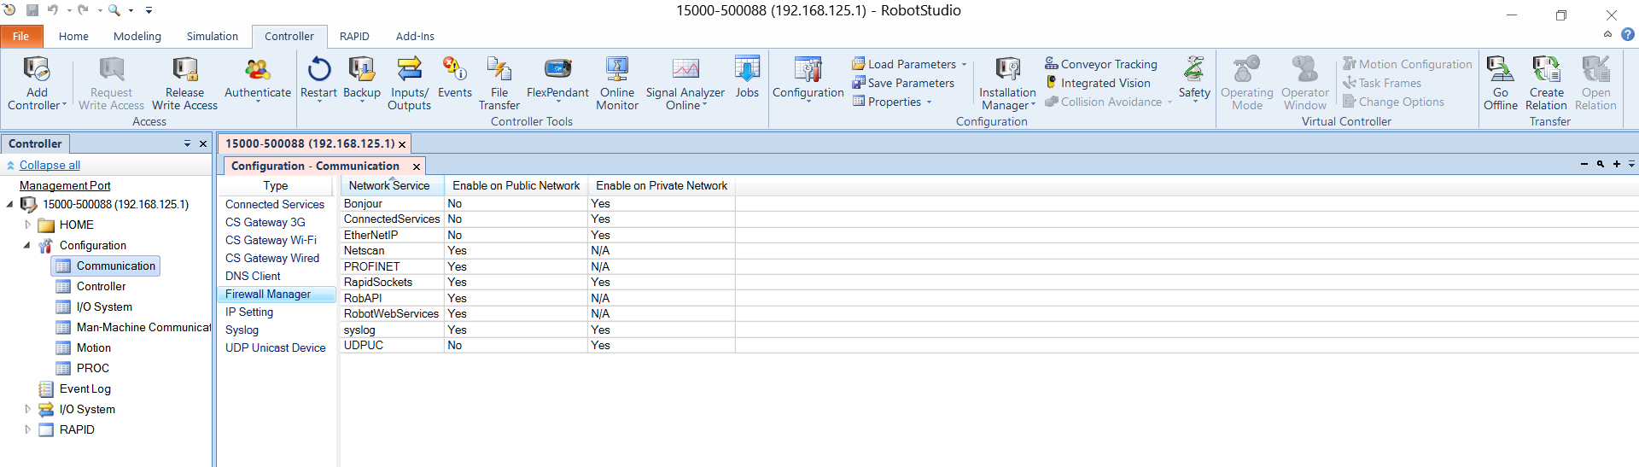Open Controller panel options dropdown arrow
Screen dimensions: 1639x467
point(187,143)
